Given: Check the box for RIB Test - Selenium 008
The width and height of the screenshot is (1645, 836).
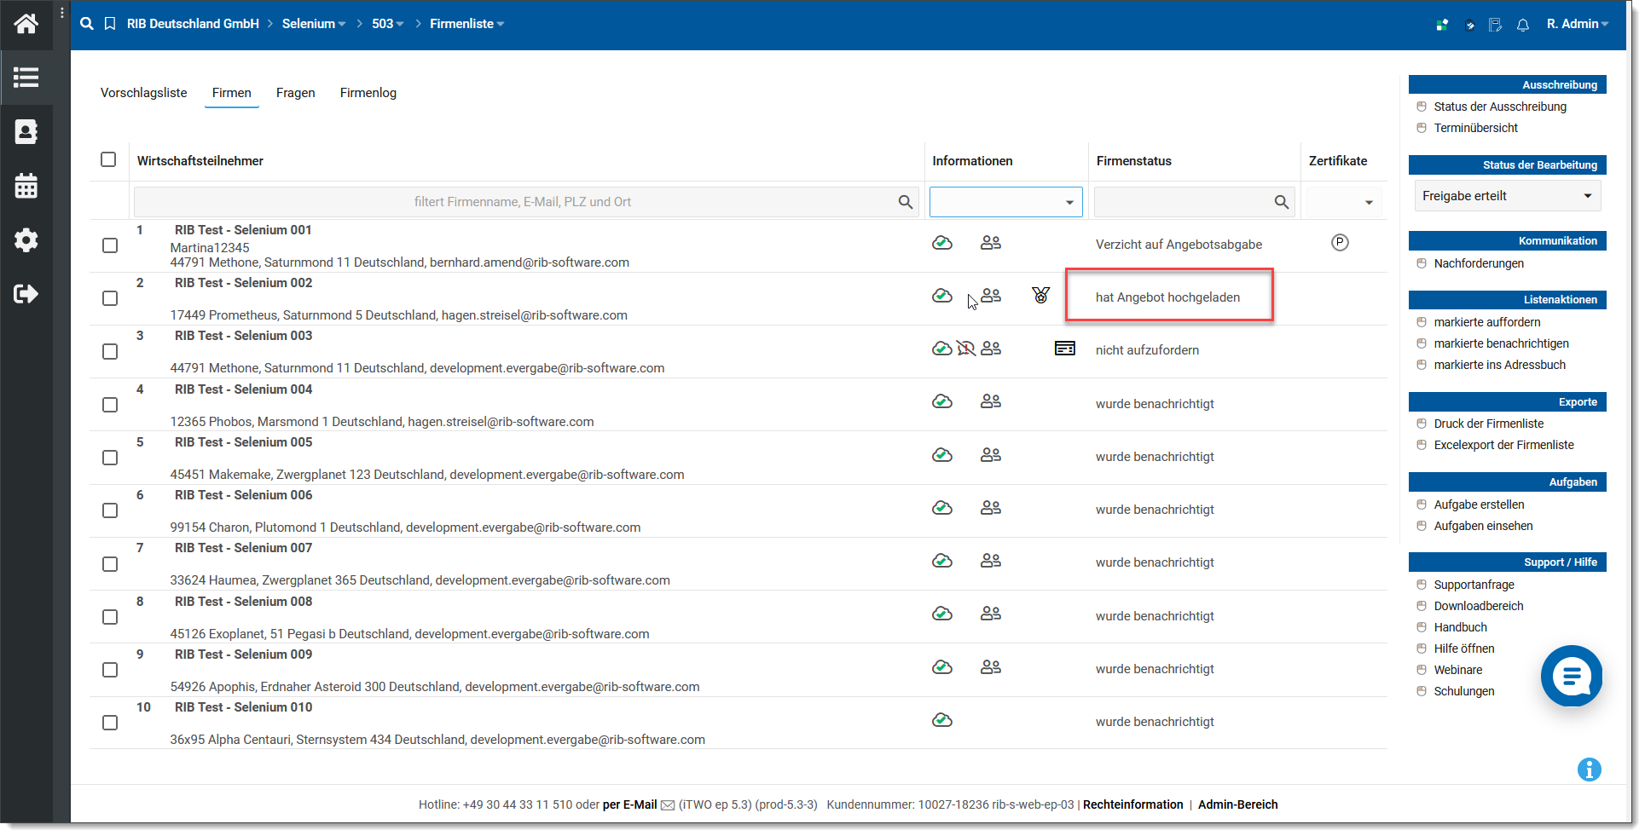Looking at the screenshot, I should 110,617.
